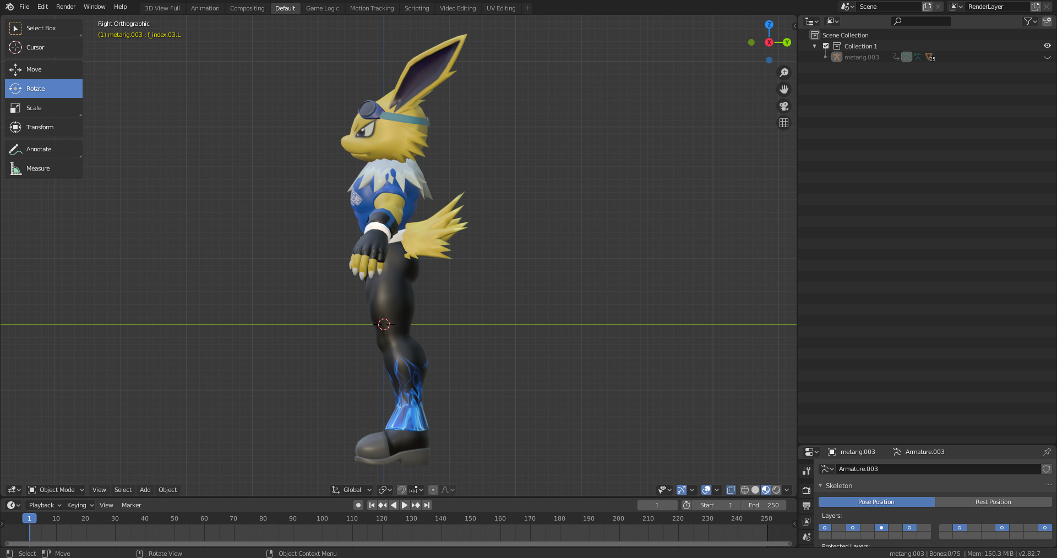Viewport: 1057px width, 558px height.
Task: Open the Render menu
Action: [x=66, y=7]
